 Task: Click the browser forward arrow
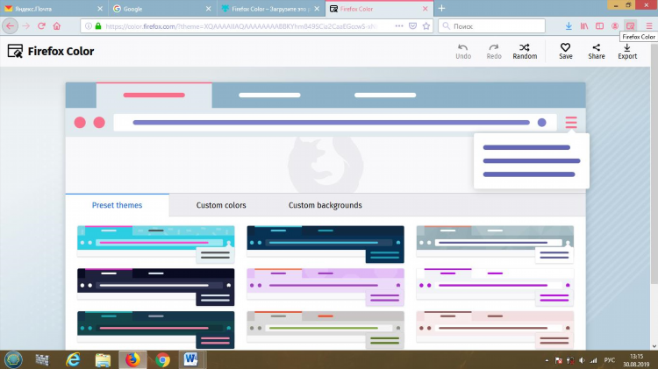[x=26, y=26]
